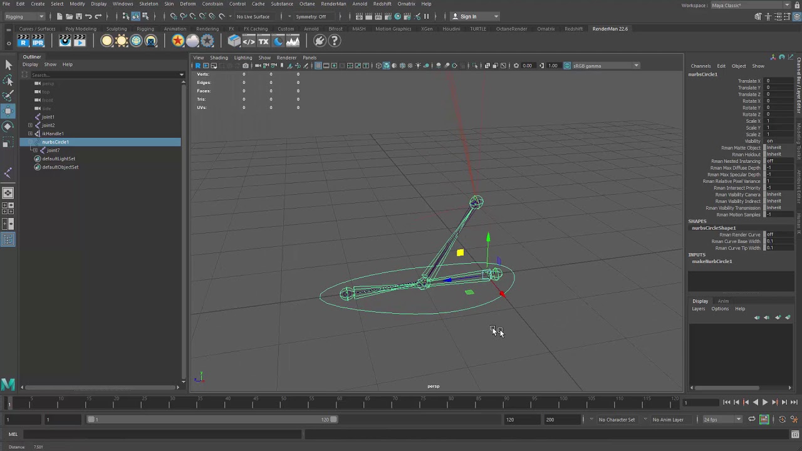Click the RenderMan render (R) shelf icon

point(23,41)
